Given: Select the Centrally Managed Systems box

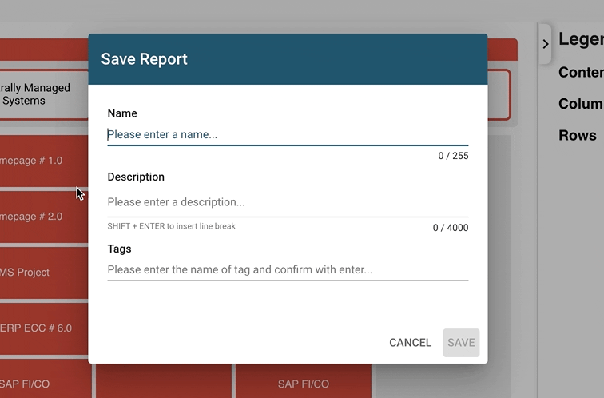Looking at the screenshot, I should click(40, 94).
